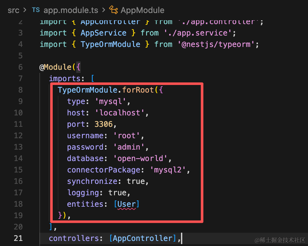Click the 'mysql' type value
Viewport: 308px width, 246px height.
click(x=110, y=102)
